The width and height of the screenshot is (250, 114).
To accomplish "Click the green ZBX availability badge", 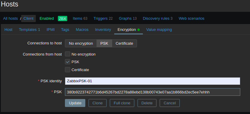I will 63,19.
